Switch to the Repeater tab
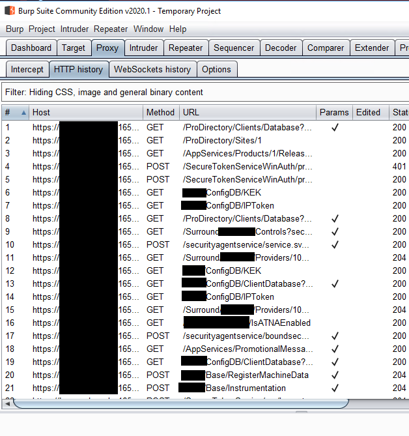The height and width of the screenshot is (436, 409). [x=186, y=48]
